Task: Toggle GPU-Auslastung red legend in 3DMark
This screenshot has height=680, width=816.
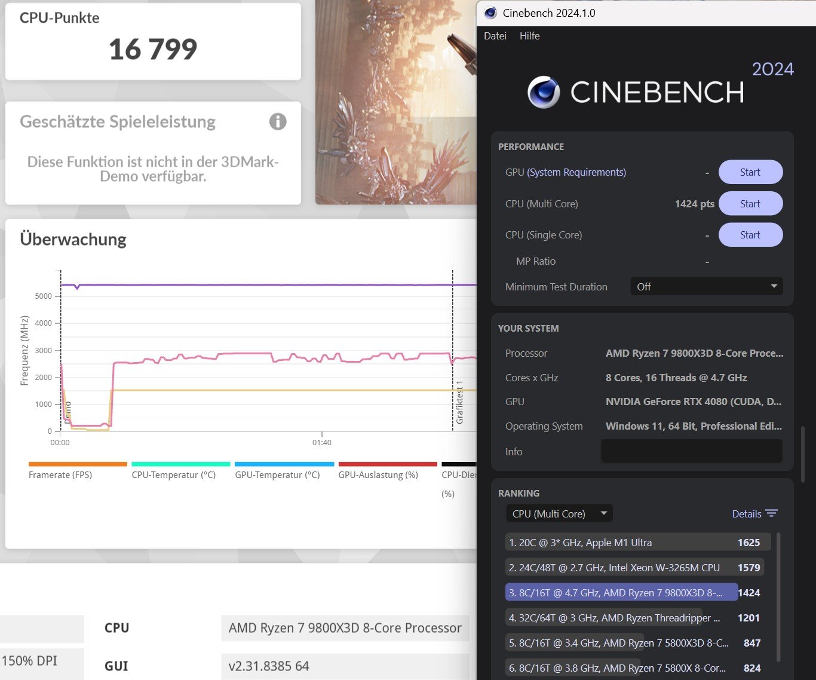Action: (x=388, y=470)
